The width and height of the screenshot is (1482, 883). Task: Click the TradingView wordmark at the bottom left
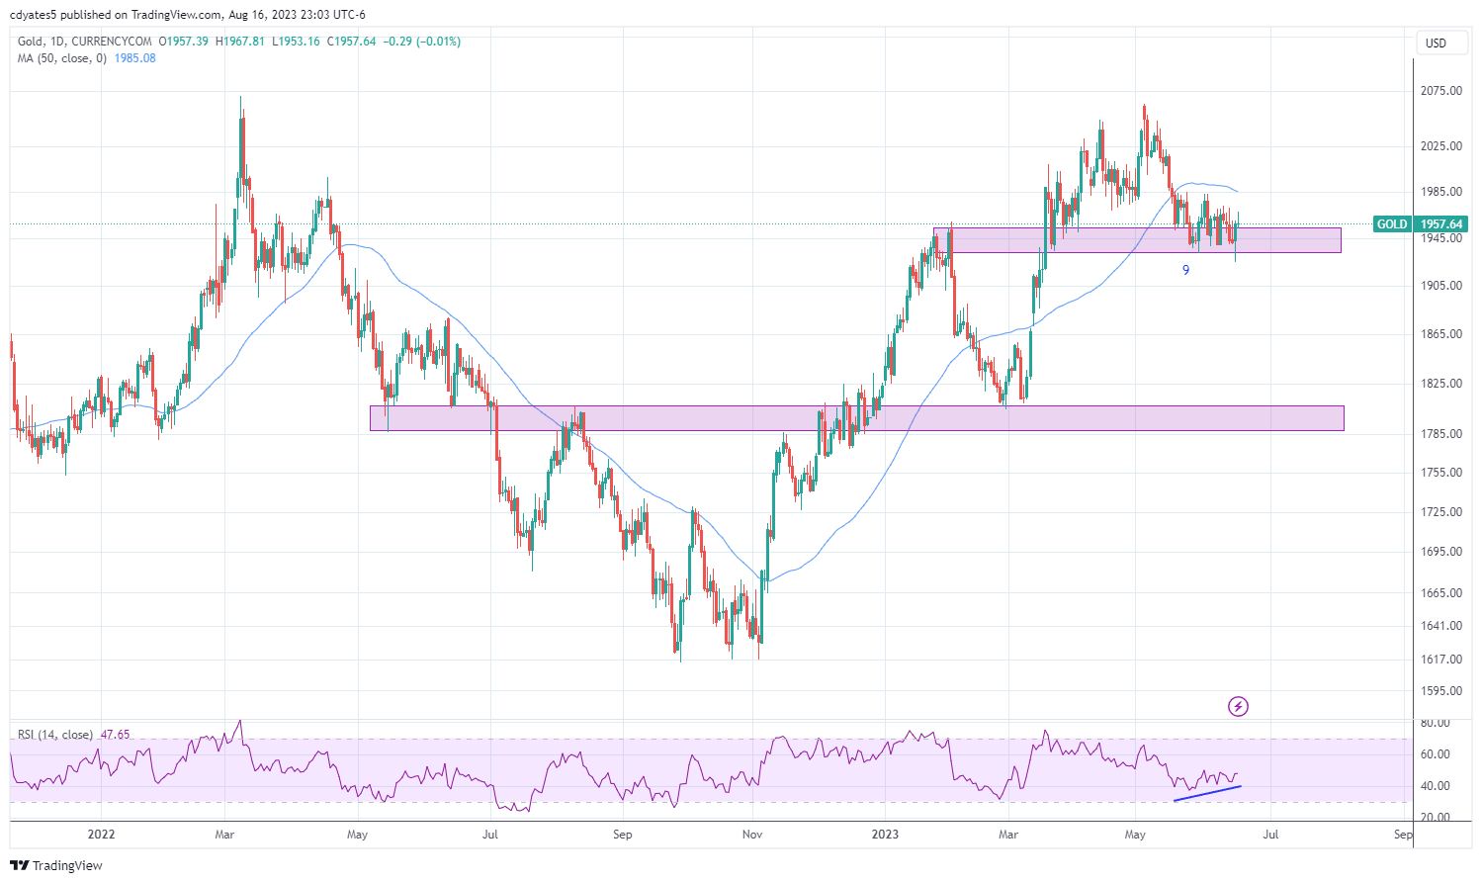pyautogui.click(x=67, y=866)
